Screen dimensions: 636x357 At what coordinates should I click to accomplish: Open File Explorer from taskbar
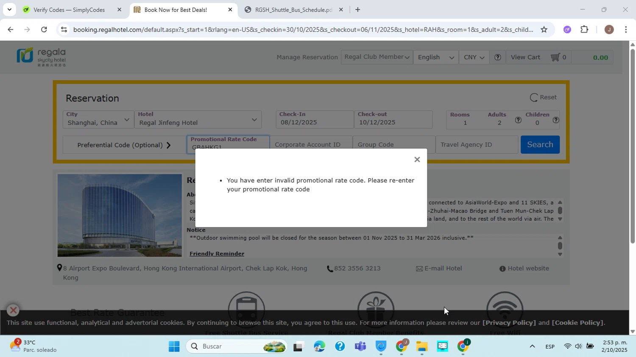tap(421, 346)
